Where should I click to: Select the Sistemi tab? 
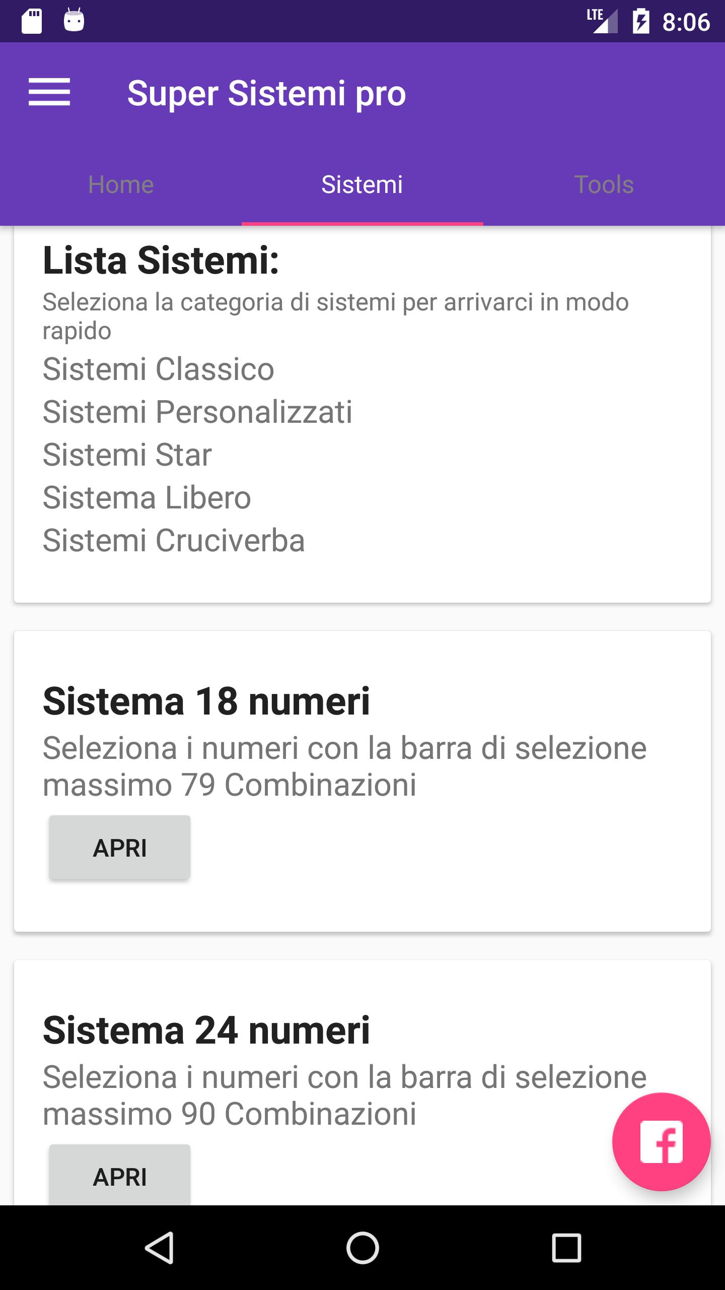(x=362, y=184)
